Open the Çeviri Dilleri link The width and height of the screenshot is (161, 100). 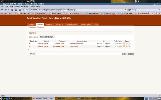click(74, 46)
